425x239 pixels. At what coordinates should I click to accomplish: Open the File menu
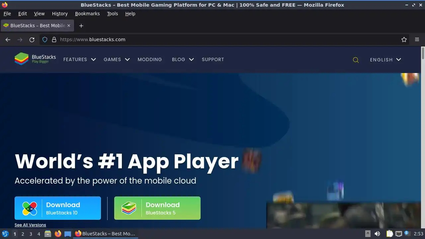[7, 14]
